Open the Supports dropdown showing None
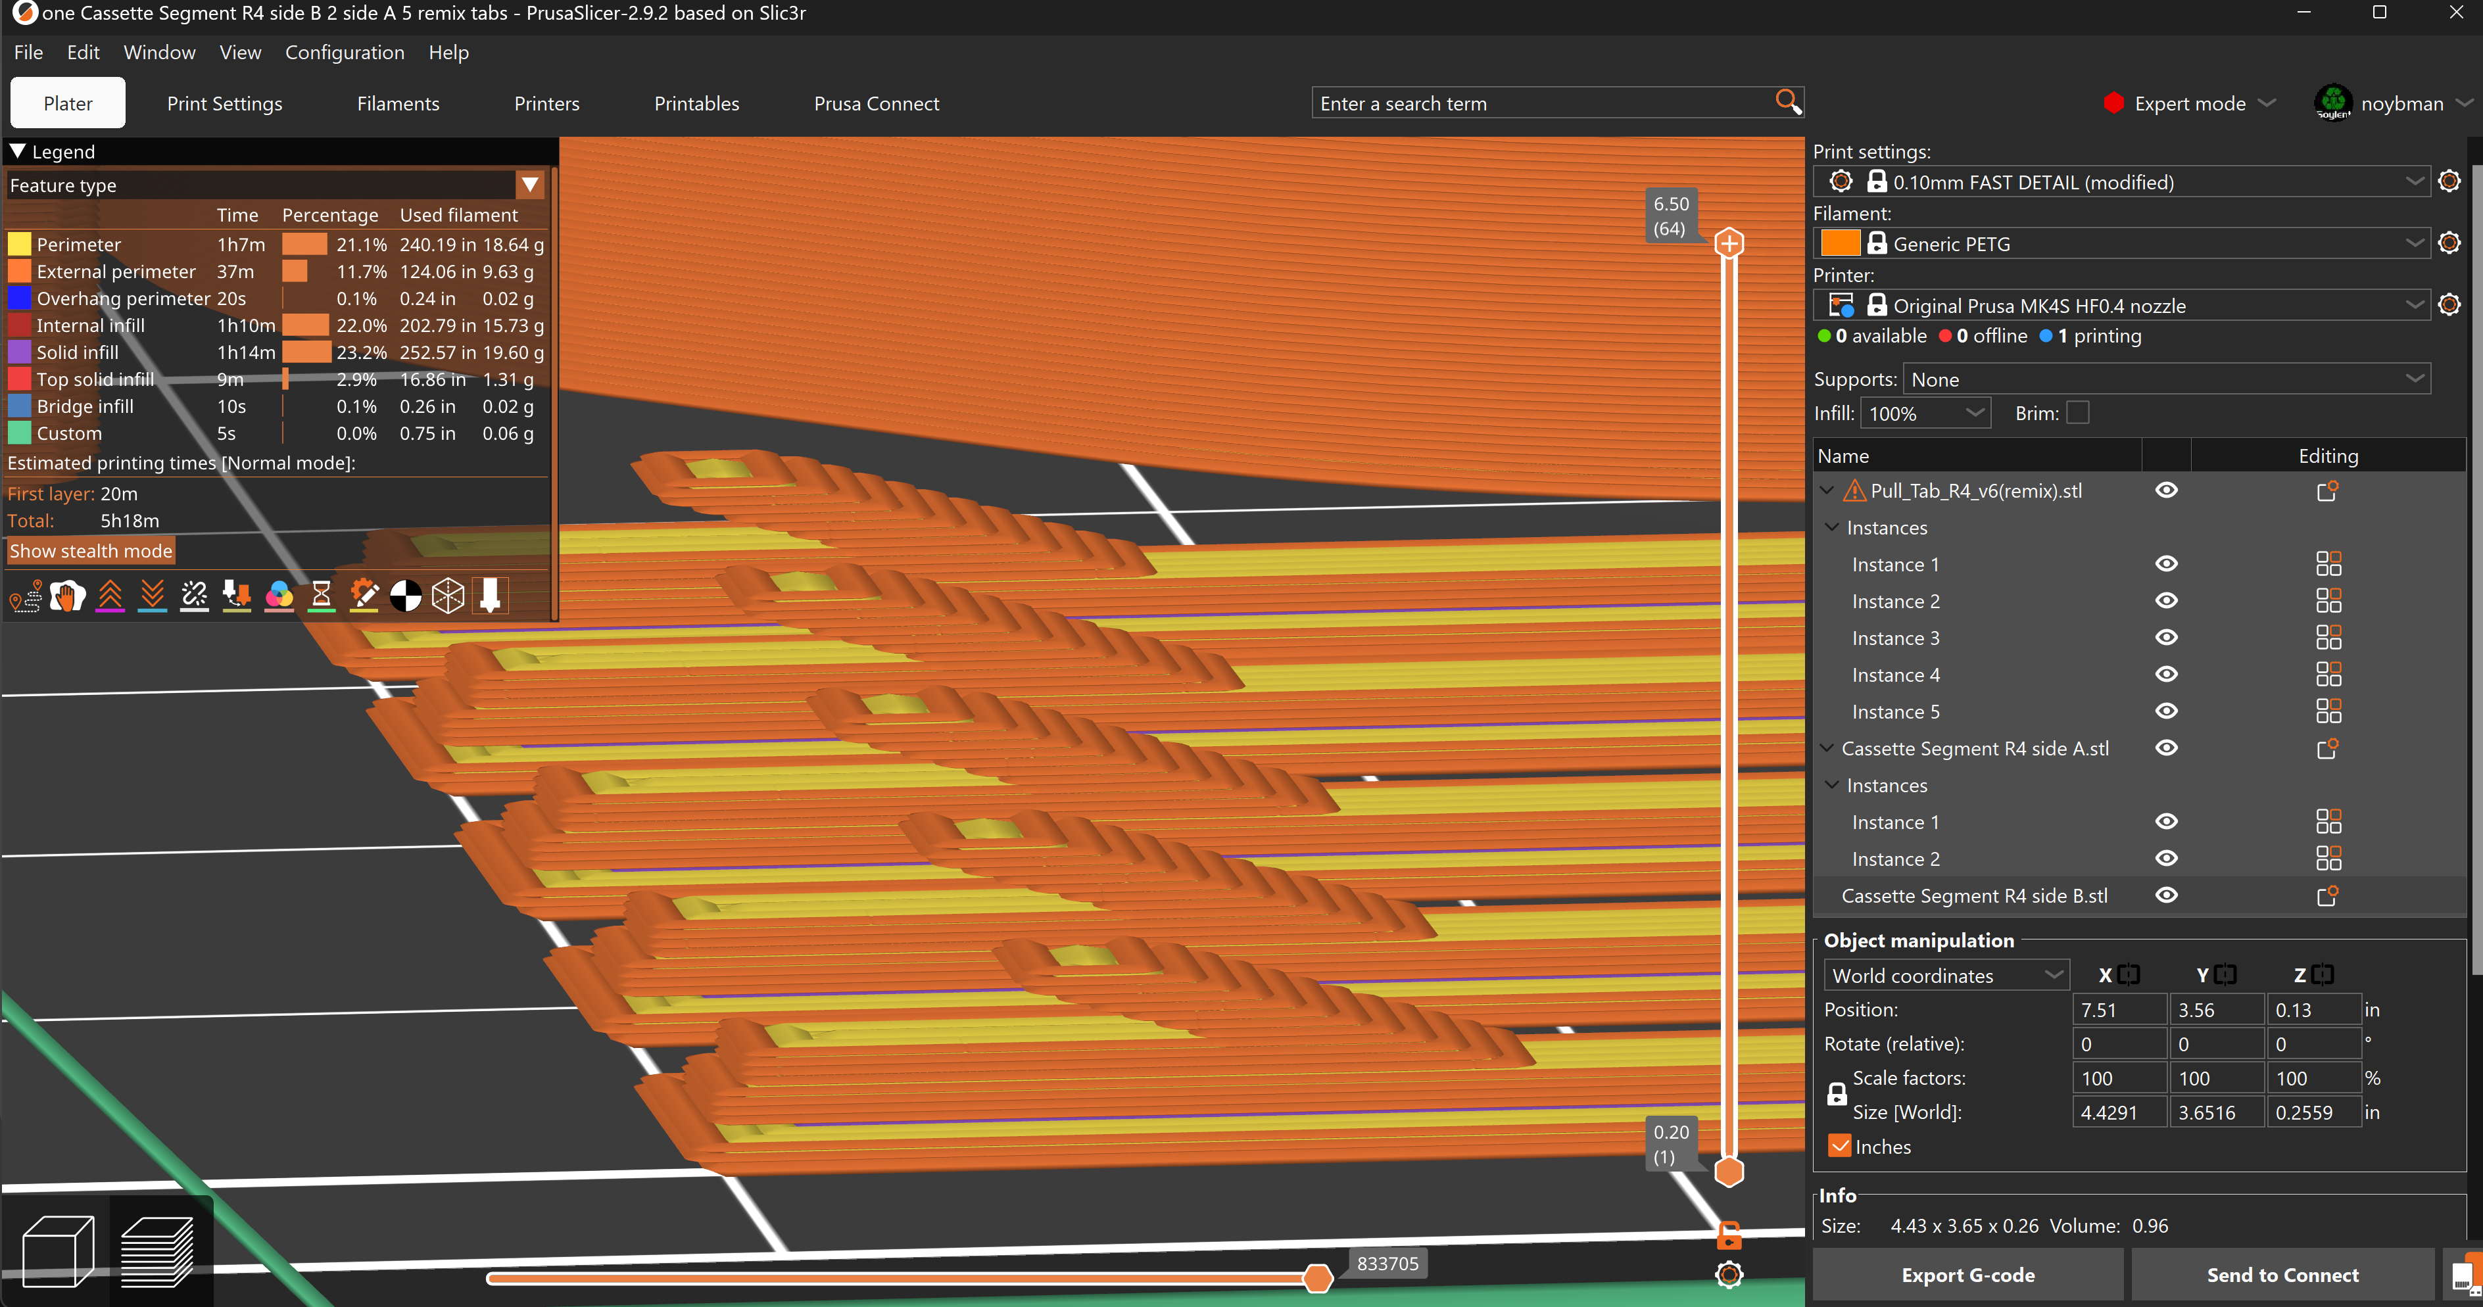Screen dimensions: 2483x1307 click(2166, 379)
